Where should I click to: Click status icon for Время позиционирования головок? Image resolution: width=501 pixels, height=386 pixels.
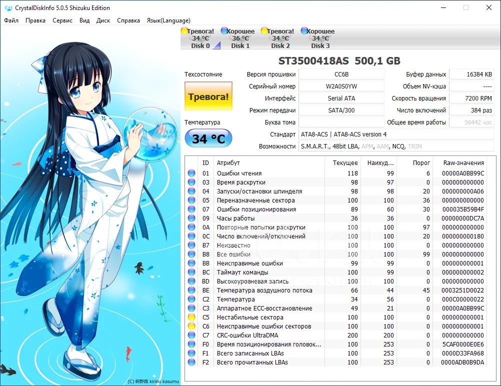pyautogui.click(x=191, y=344)
